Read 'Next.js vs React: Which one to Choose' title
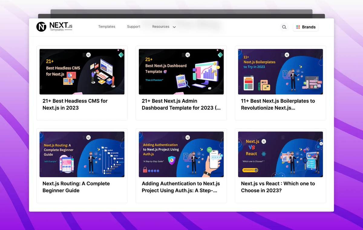This screenshot has height=230, width=363. coord(278,187)
